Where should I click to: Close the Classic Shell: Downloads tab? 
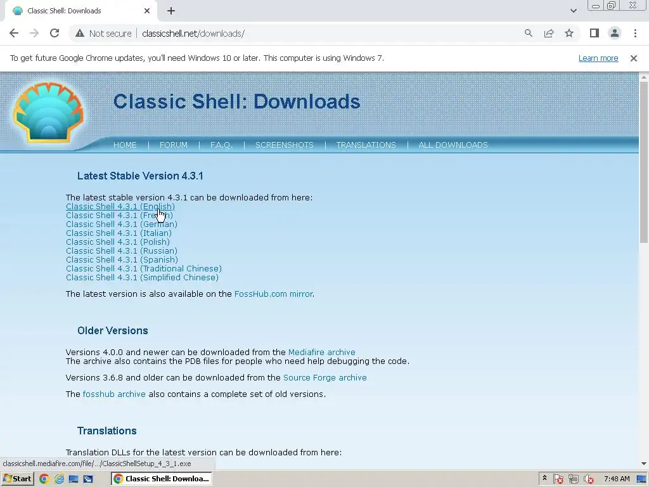(x=147, y=11)
